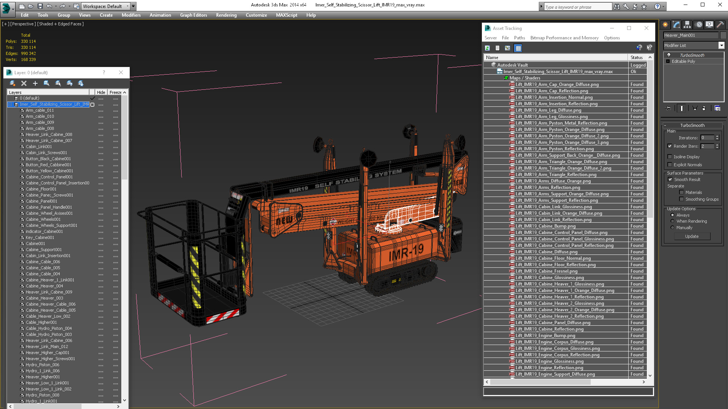This screenshot has width=728, height=409.
Task: Refresh the Asset Tracking list
Action: click(488, 48)
